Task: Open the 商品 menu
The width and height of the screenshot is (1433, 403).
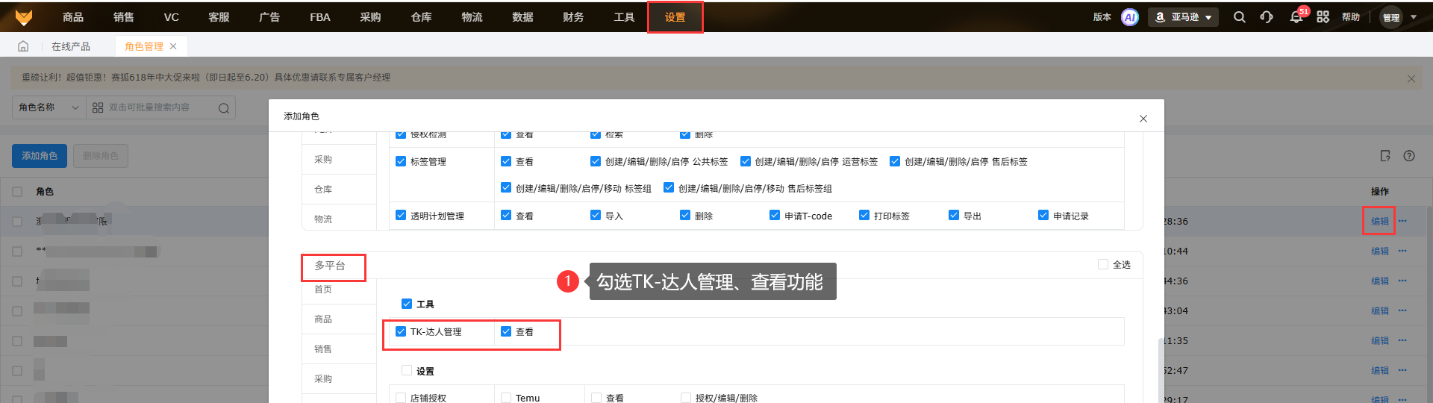Action: click(x=73, y=17)
